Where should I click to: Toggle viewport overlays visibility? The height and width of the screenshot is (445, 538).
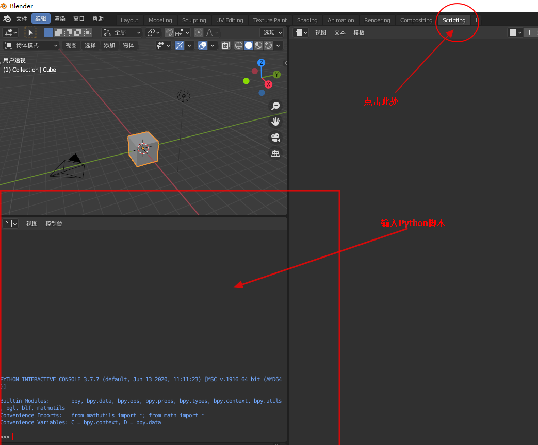coord(203,45)
